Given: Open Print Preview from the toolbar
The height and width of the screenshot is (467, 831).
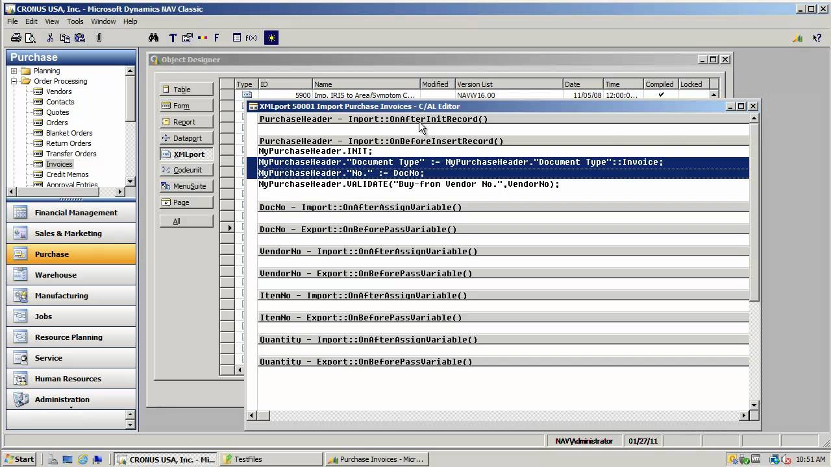Looking at the screenshot, I should point(30,38).
